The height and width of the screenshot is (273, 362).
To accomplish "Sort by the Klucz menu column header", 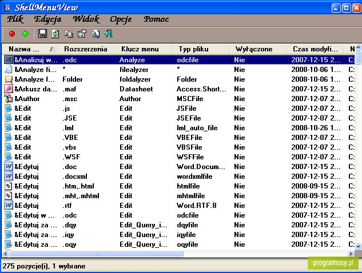I will [144, 49].
